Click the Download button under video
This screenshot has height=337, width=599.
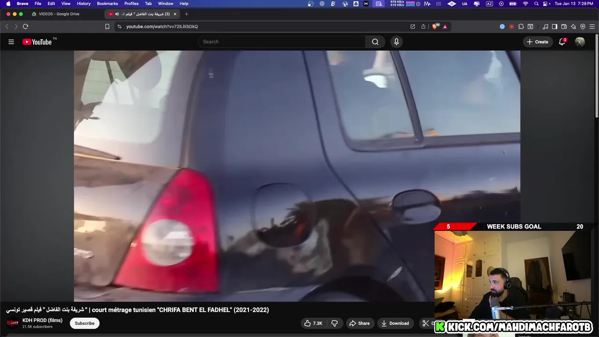click(x=395, y=323)
